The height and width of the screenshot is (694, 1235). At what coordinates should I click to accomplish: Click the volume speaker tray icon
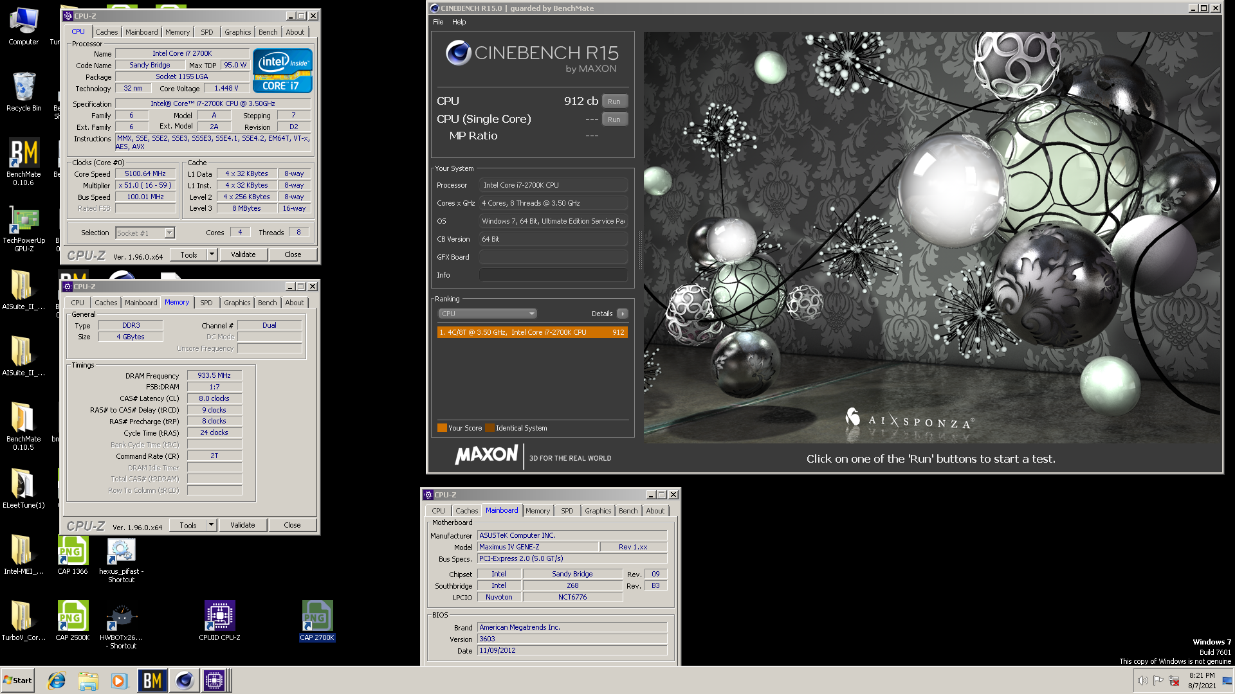pos(1142,681)
